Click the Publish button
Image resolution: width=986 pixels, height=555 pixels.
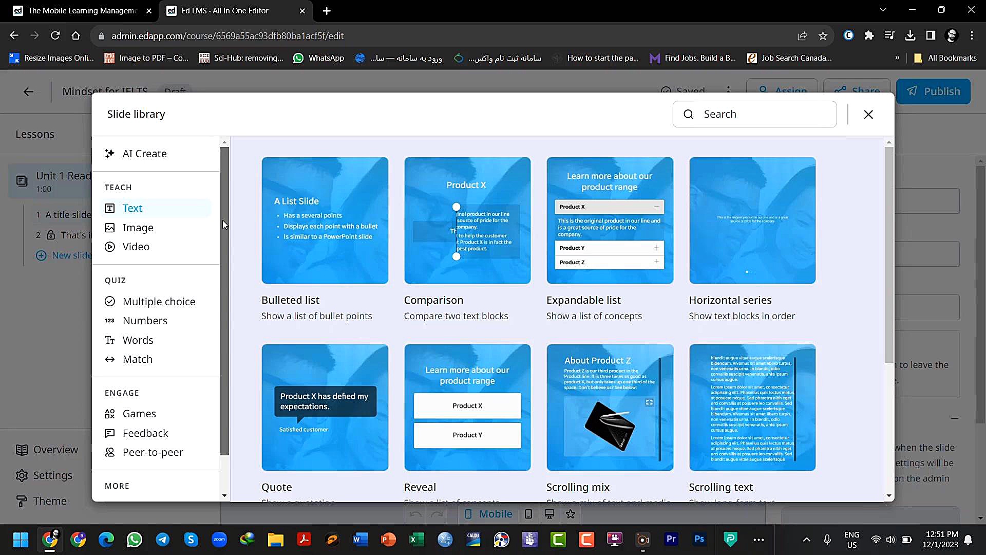[933, 91]
